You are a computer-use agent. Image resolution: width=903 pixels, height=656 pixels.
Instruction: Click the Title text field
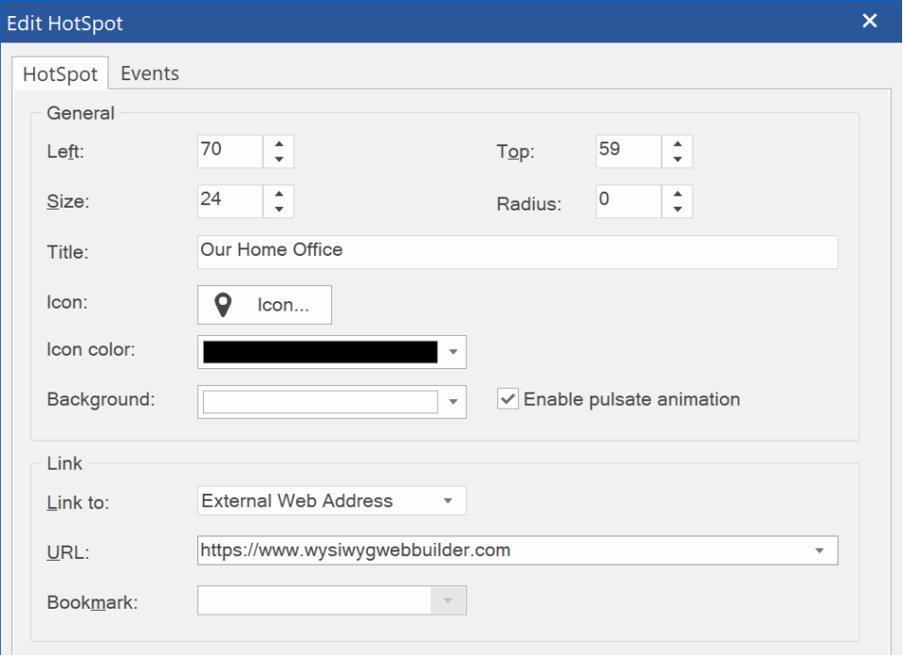(x=517, y=251)
